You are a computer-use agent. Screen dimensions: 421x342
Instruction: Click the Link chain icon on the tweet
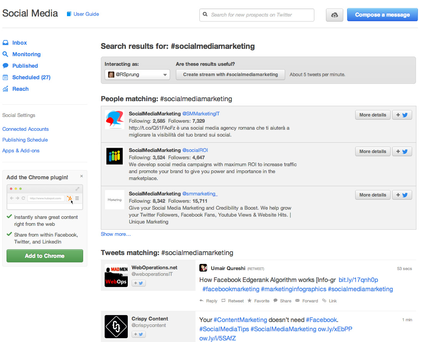click(324, 301)
